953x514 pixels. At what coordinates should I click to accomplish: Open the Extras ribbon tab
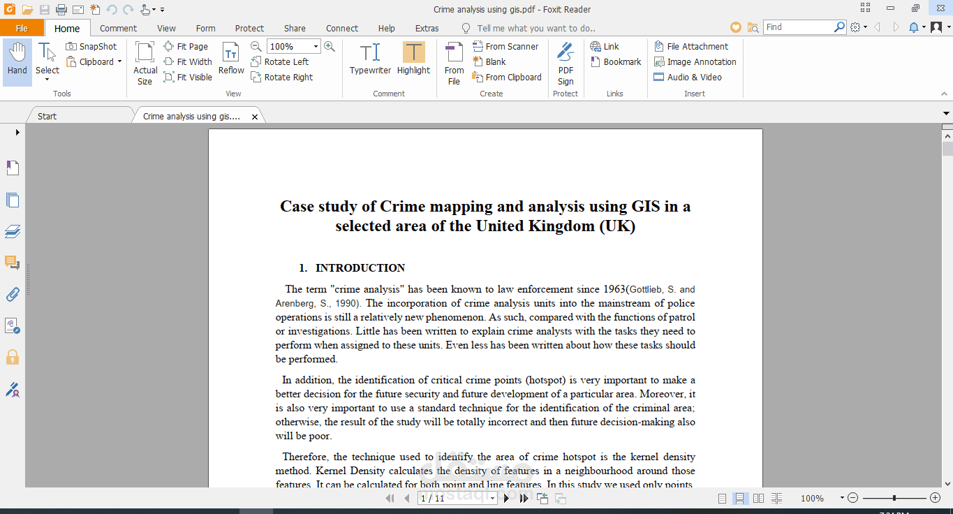point(427,29)
